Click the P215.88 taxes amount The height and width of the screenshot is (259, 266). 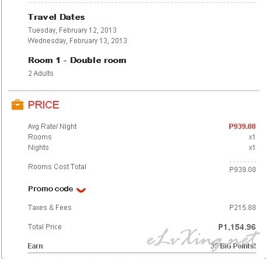click(x=243, y=208)
